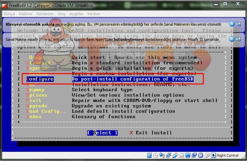This screenshot has height=161, width=247.
Task: Maximize the VirtualBox window
Action: coord(225,4)
